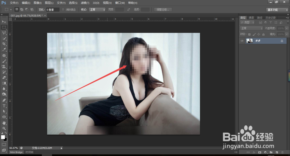Open the 样式 style dropdown set to 正常
The width and height of the screenshot is (290, 156).
(97, 10)
